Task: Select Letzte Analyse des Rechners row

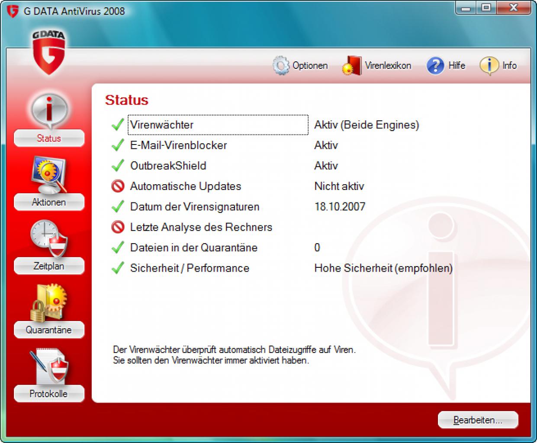Action: [x=201, y=227]
